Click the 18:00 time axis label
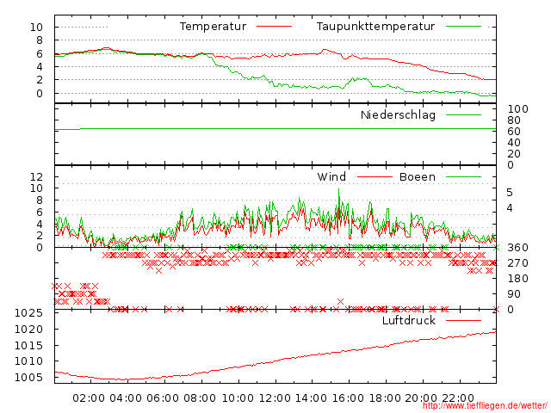Image resolution: width=551 pixels, height=413 pixels. tap(385, 398)
